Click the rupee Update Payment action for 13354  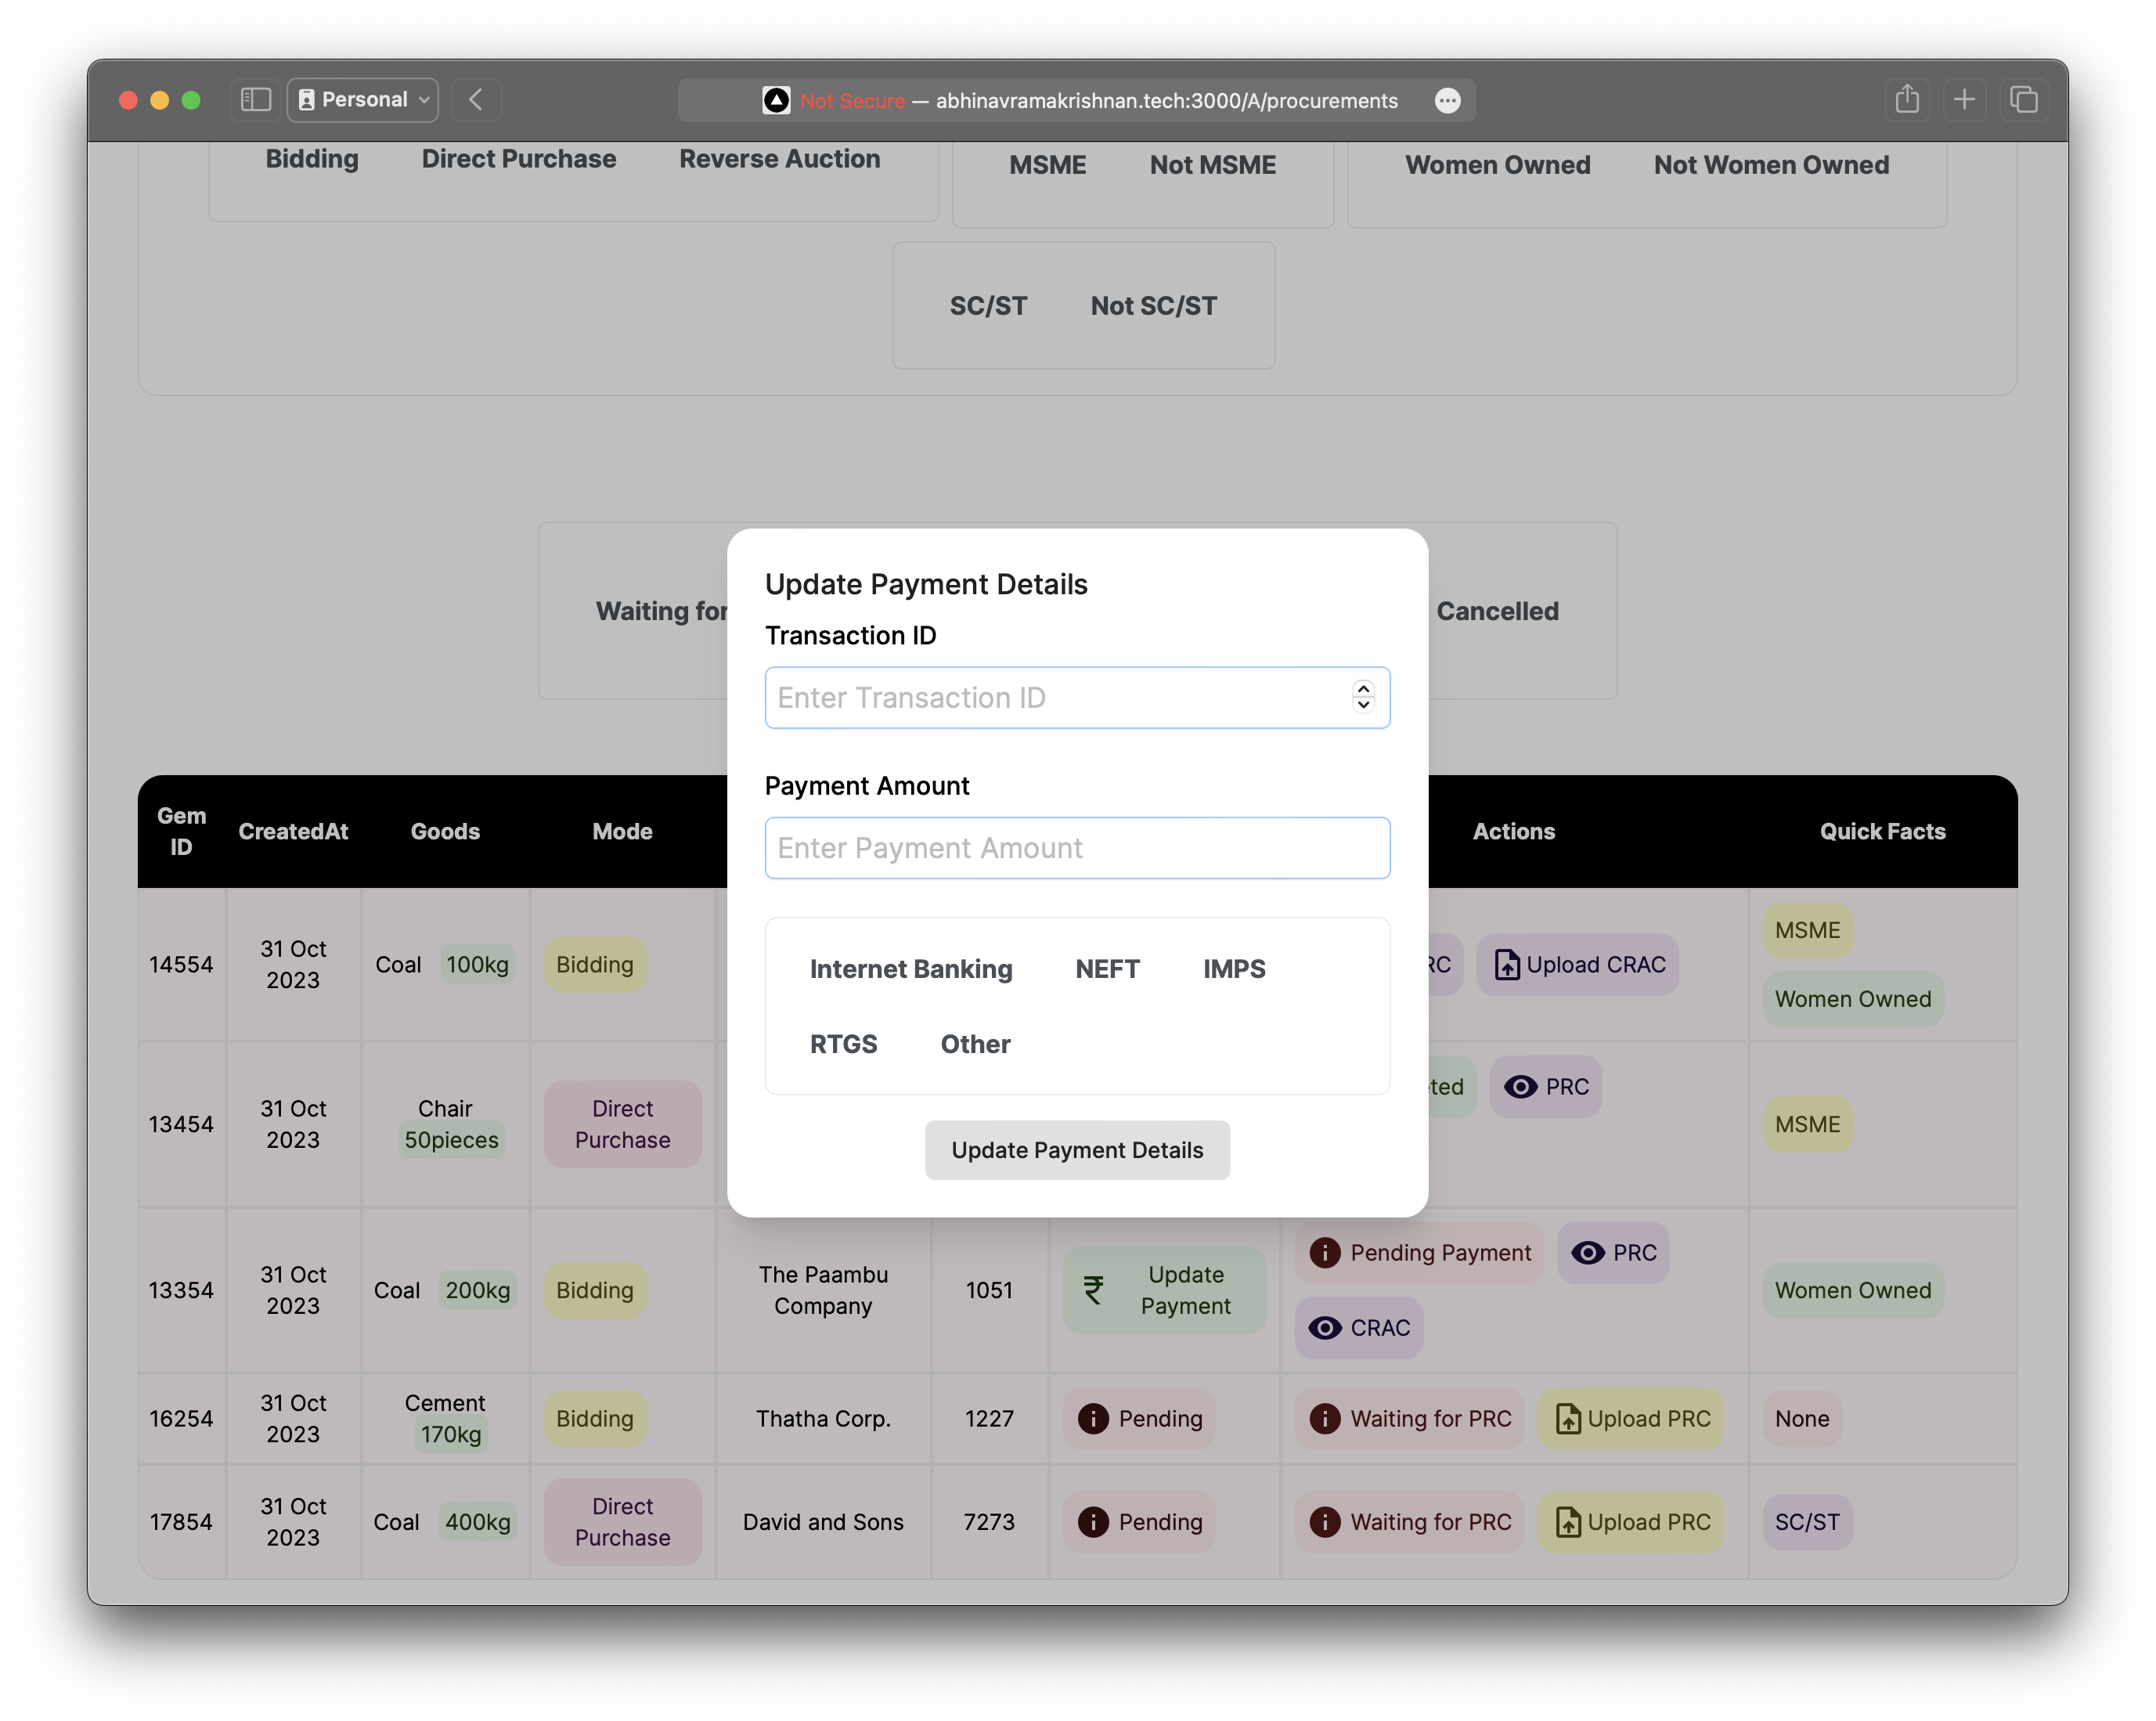pos(1163,1290)
